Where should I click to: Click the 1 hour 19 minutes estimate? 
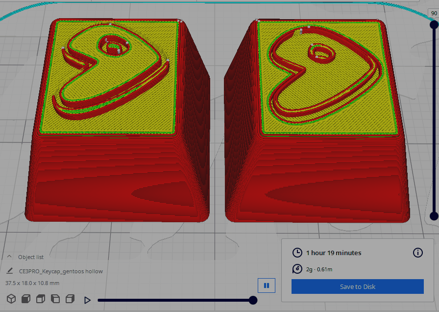pos(334,253)
